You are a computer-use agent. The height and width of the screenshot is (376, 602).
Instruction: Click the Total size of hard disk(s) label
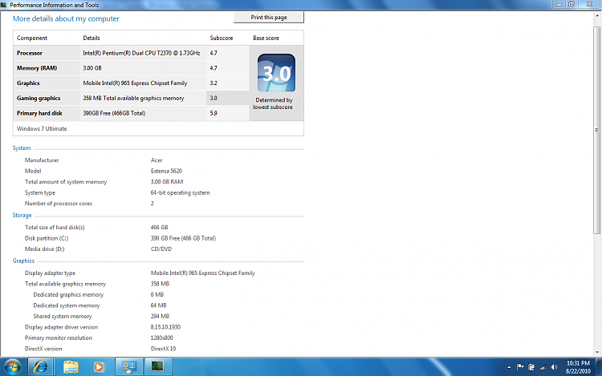[x=55, y=228]
